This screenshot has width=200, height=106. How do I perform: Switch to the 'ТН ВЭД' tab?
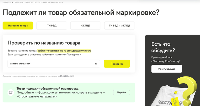click(x=52, y=25)
